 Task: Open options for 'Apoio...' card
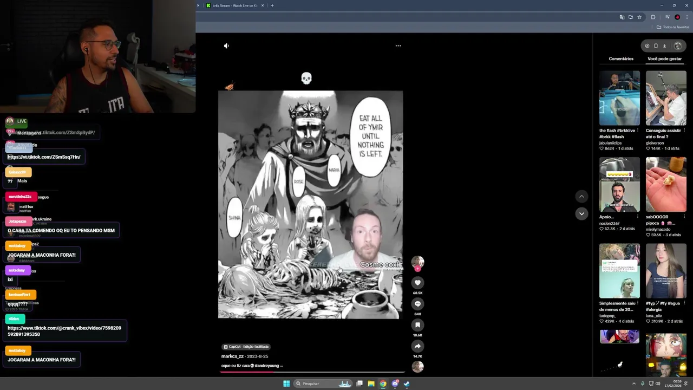click(638, 217)
